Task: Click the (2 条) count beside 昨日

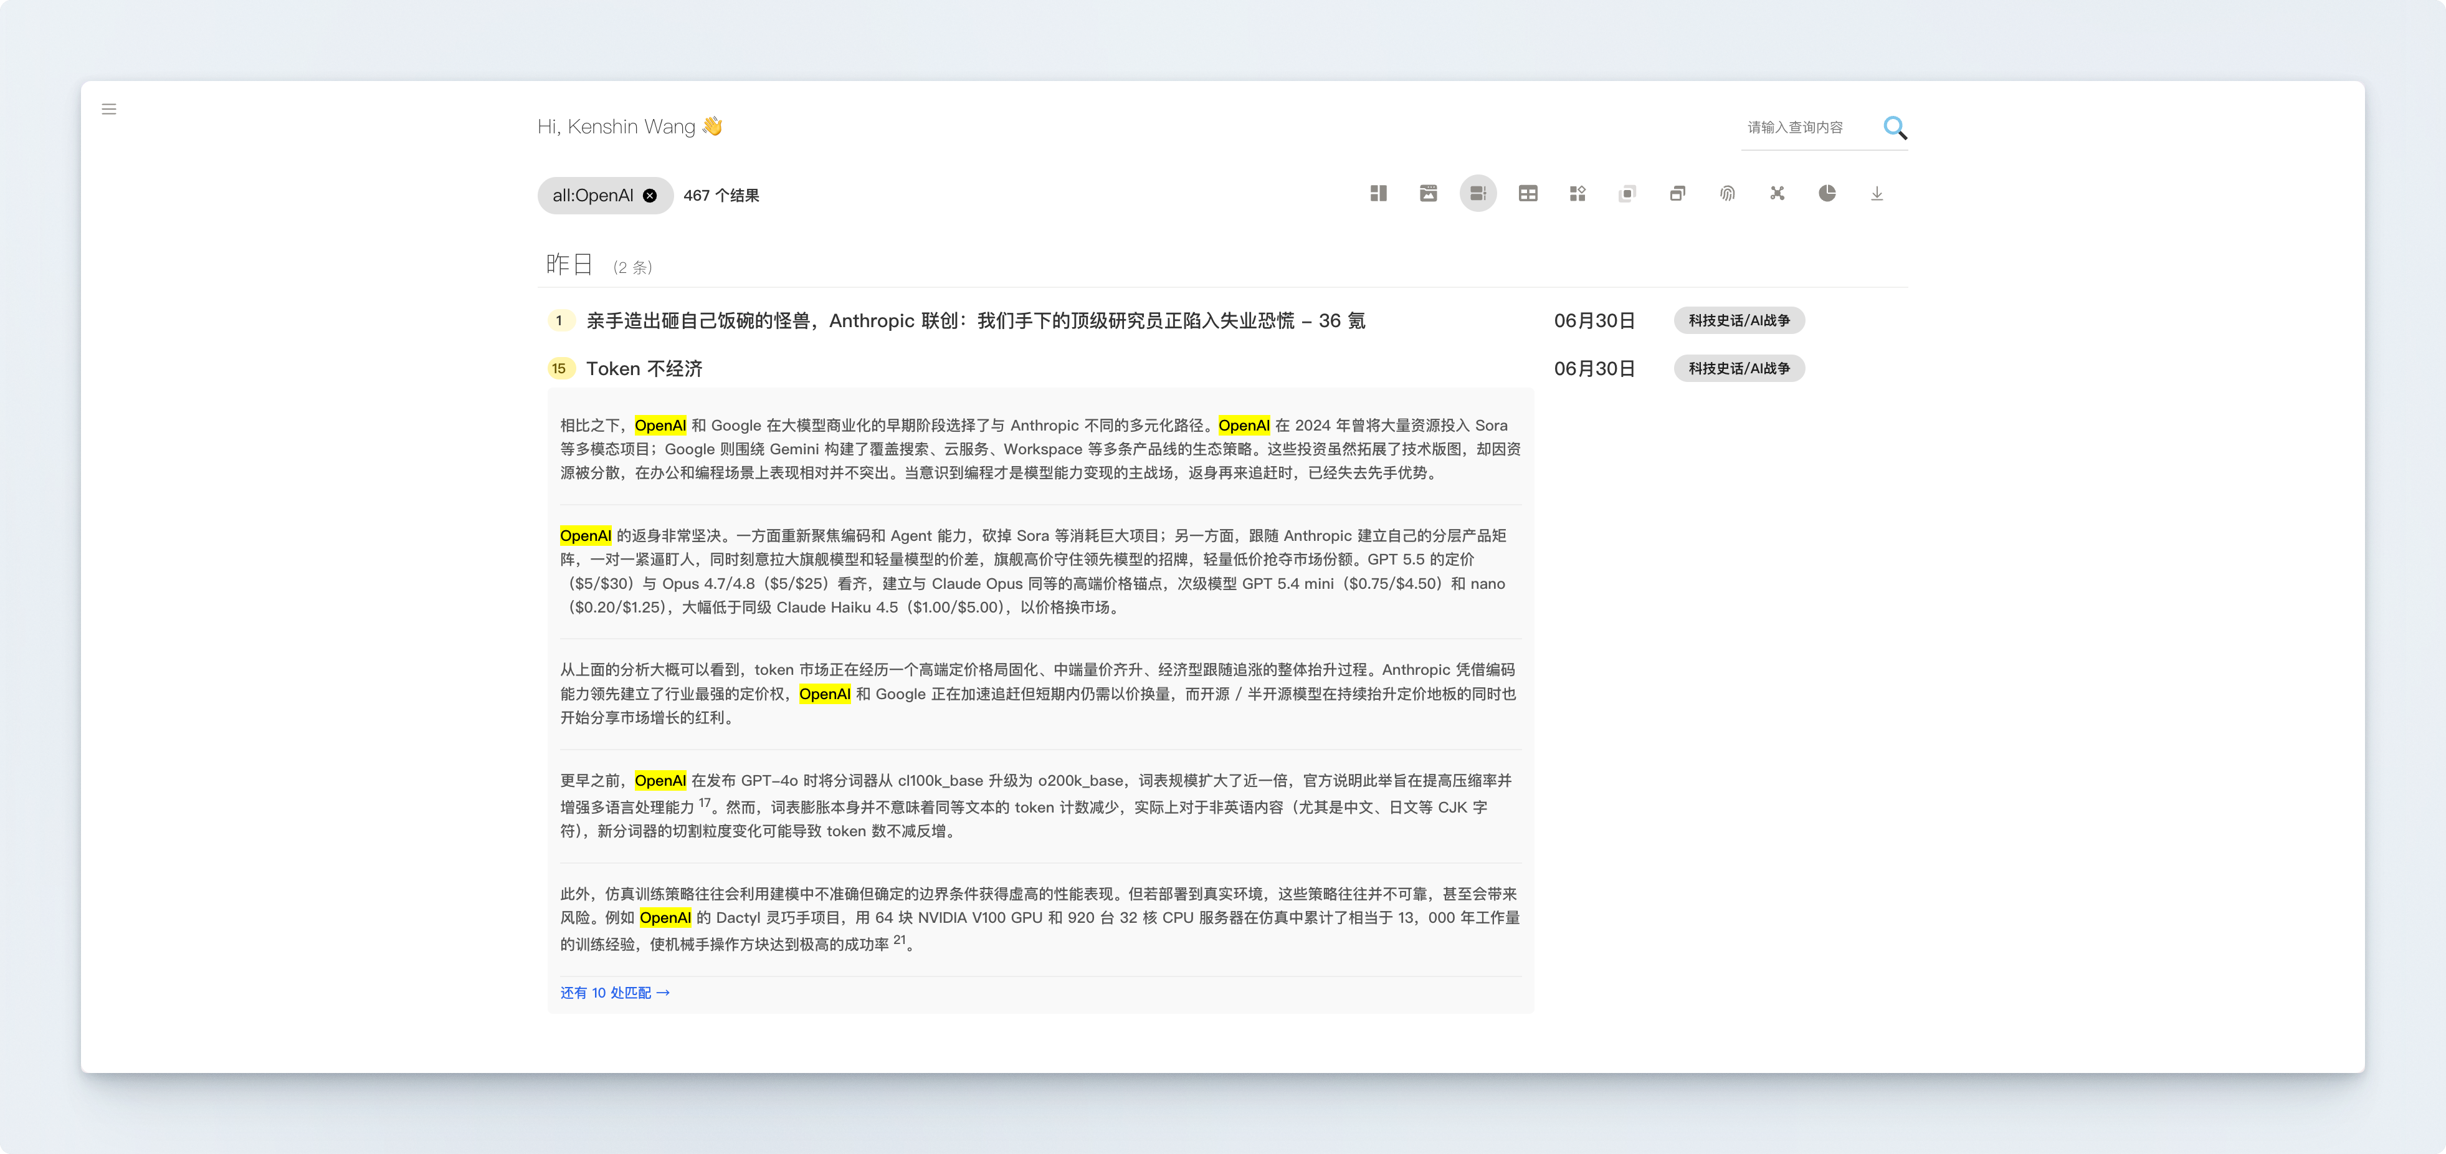Action: coord(632,268)
